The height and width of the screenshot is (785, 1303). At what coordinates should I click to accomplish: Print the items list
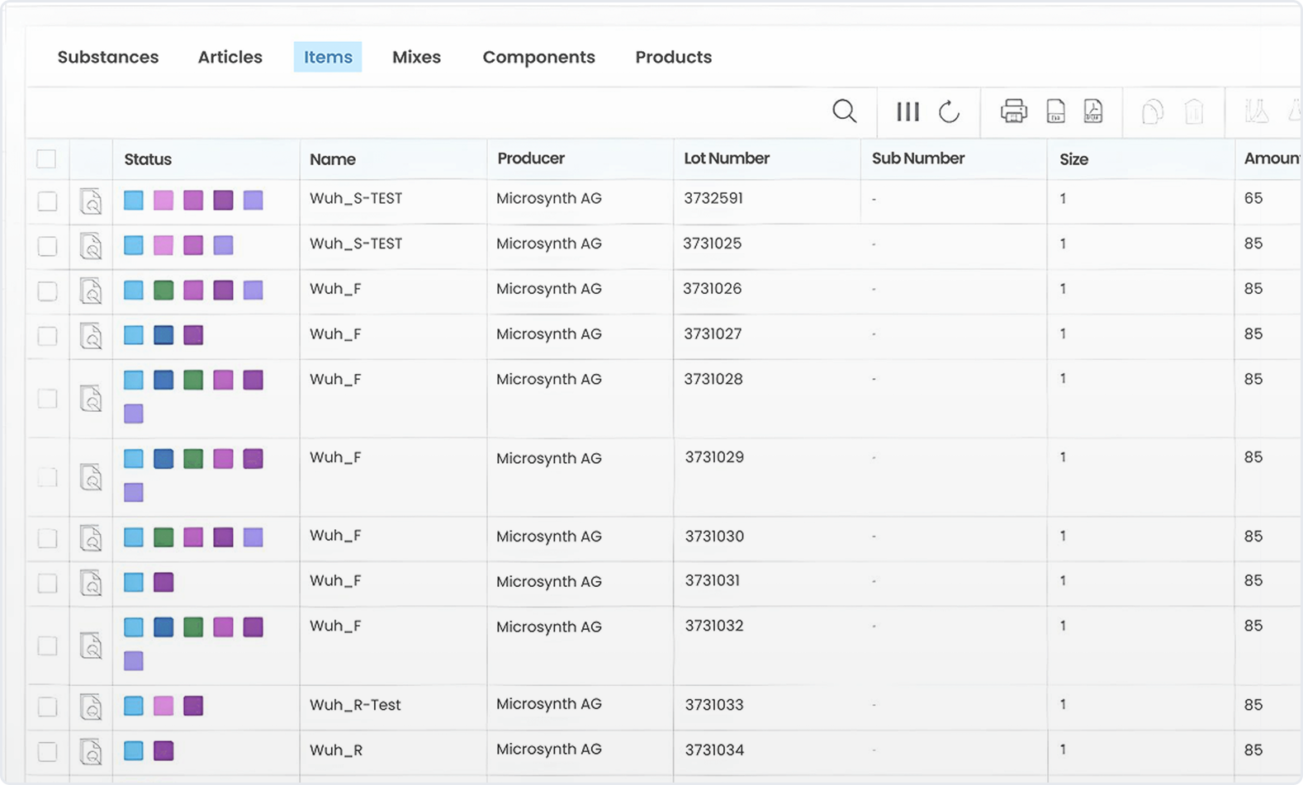pyautogui.click(x=1014, y=111)
